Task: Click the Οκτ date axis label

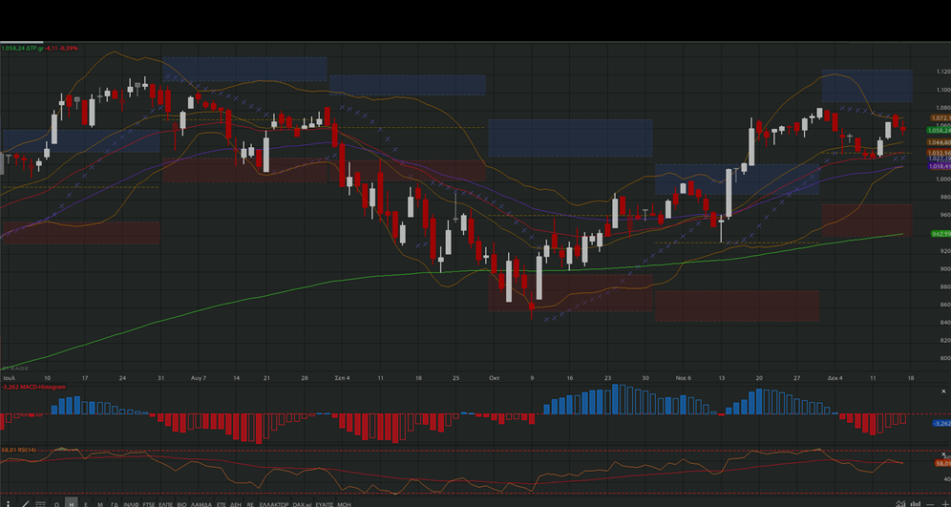Action: 494,378
